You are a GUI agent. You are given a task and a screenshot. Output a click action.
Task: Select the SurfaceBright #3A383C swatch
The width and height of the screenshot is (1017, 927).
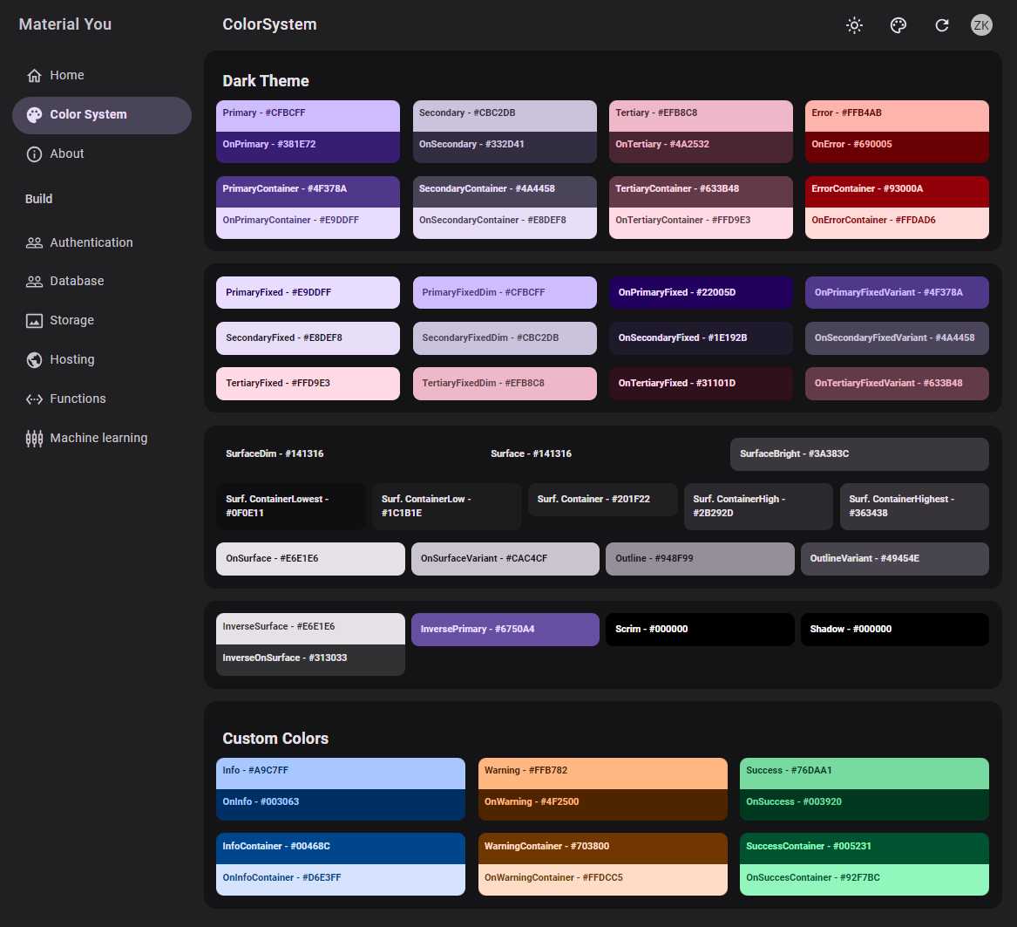coord(859,454)
